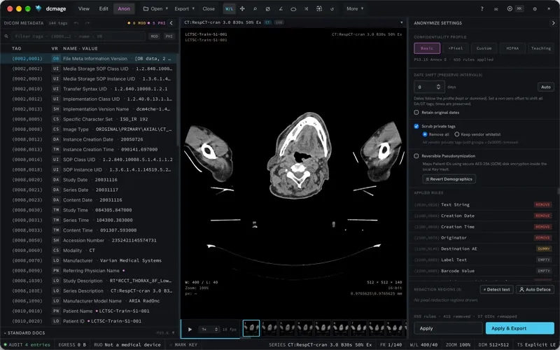Click the undo arrow in DICOM Metadata
The height and width of the screenshot is (350, 560).
(x=76, y=23)
